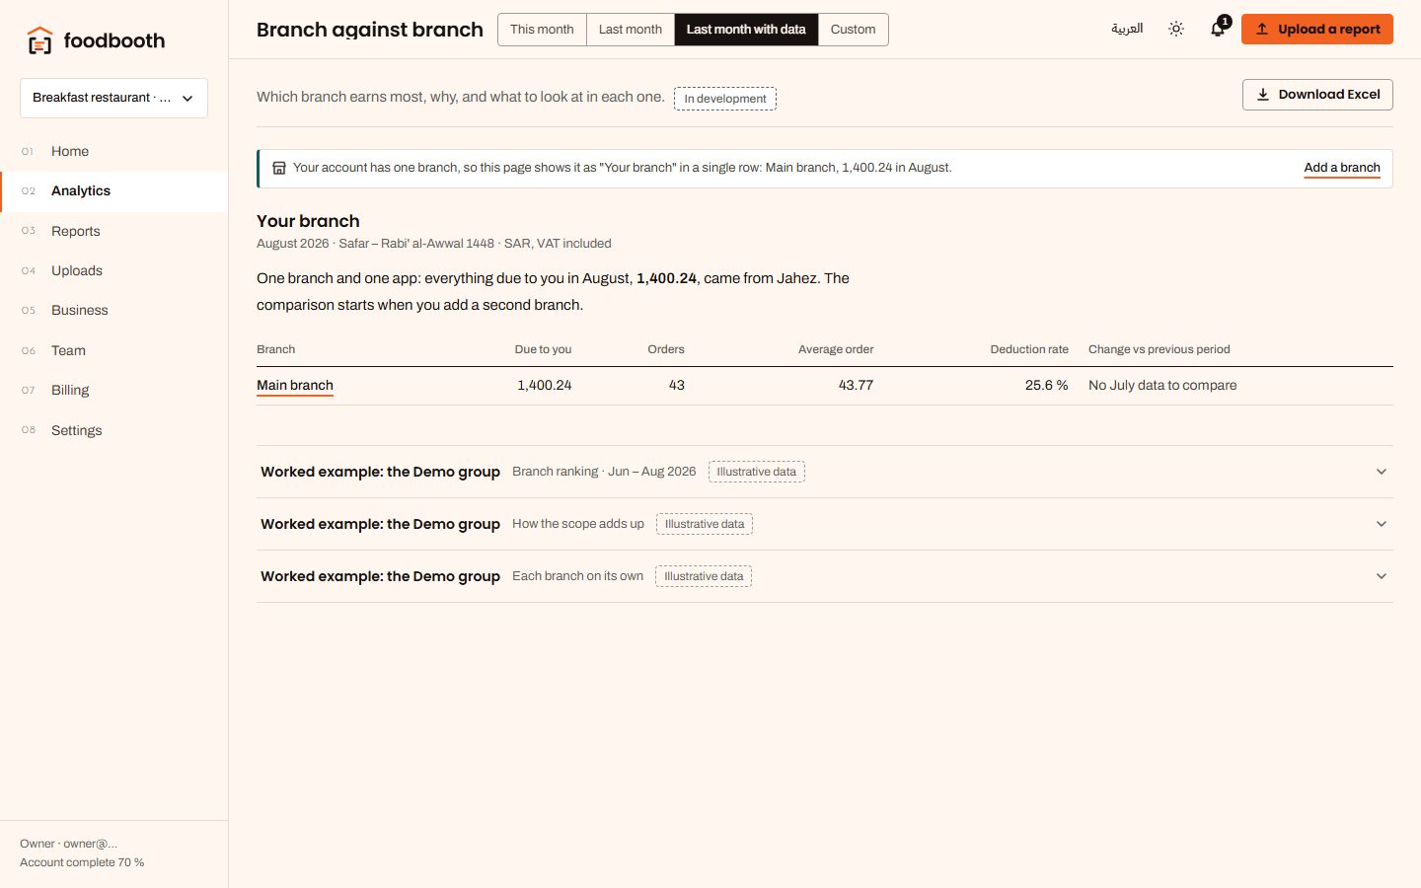Viewport: 1421px width, 888px height.
Task: Click the 1,400.24 table cell
Action: (x=545, y=386)
